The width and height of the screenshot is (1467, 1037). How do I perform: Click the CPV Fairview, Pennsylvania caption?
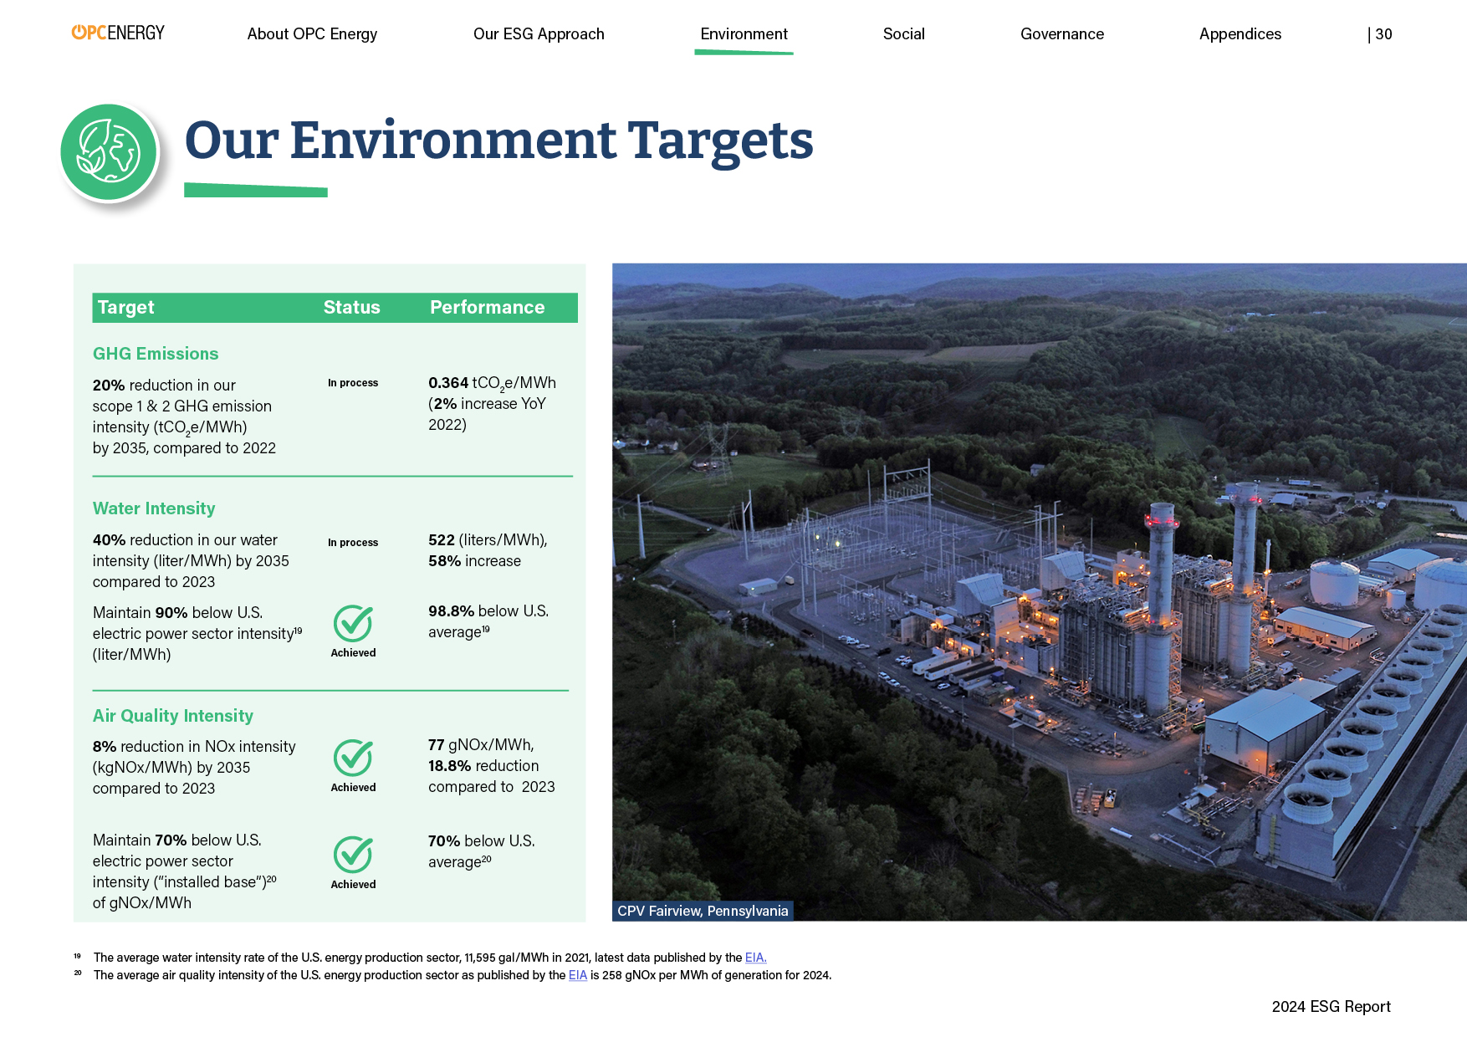[x=703, y=911]
